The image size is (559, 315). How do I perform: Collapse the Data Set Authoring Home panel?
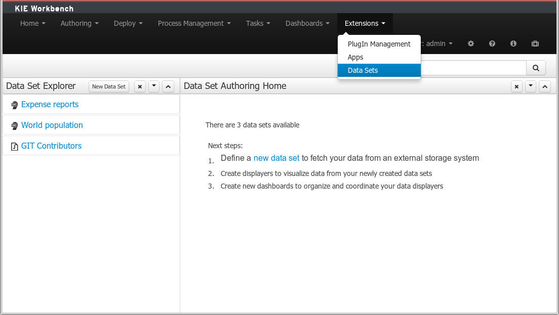(544, 86)
